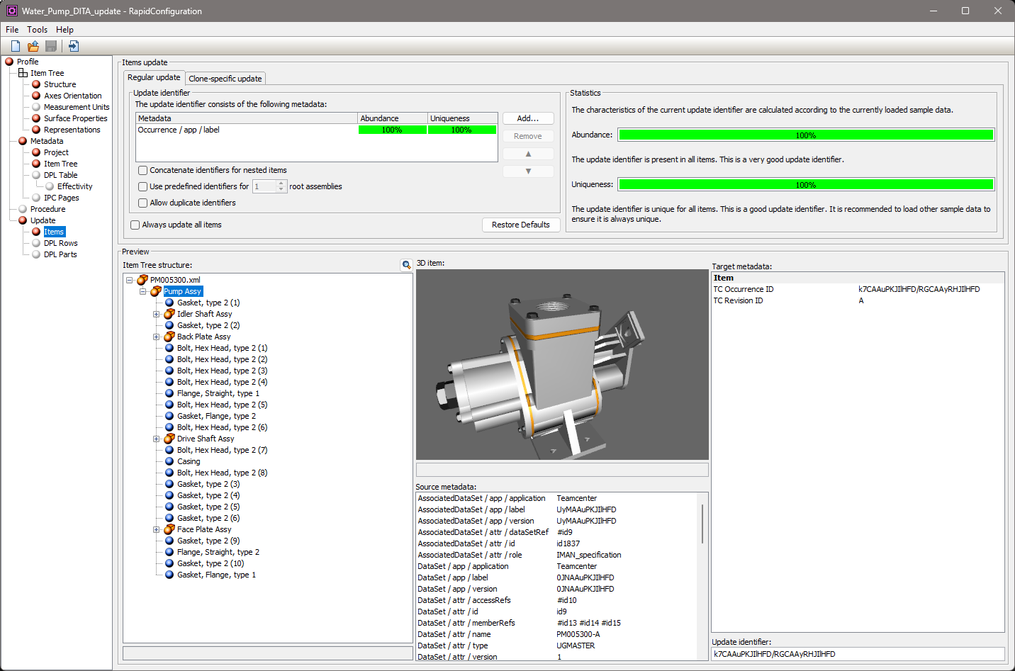Click the Add... button
This screenshot has width=1015, height=671.
coord(528,118)
